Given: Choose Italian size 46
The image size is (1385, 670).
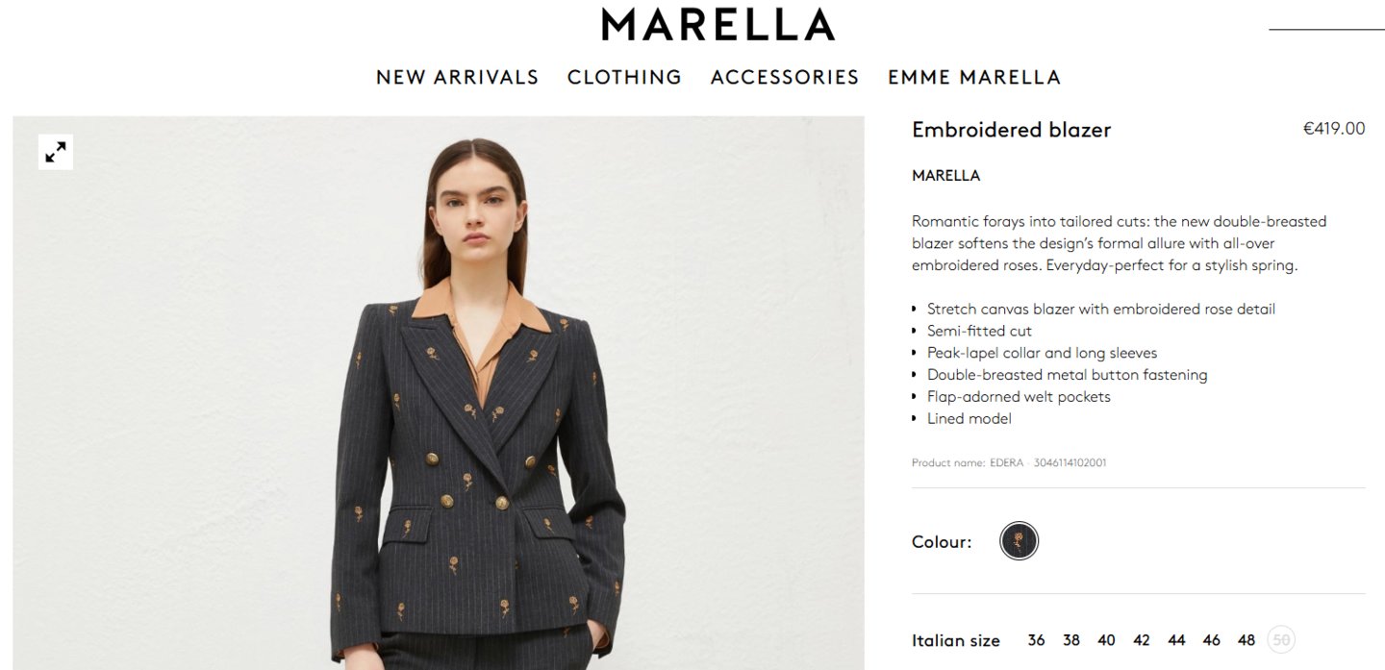Looking at the screenshot, I should (x=1212, y=640).
